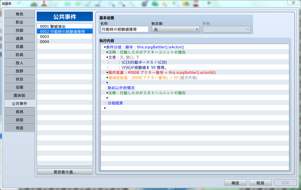Go to the 道具 tab

pos(20,38)
